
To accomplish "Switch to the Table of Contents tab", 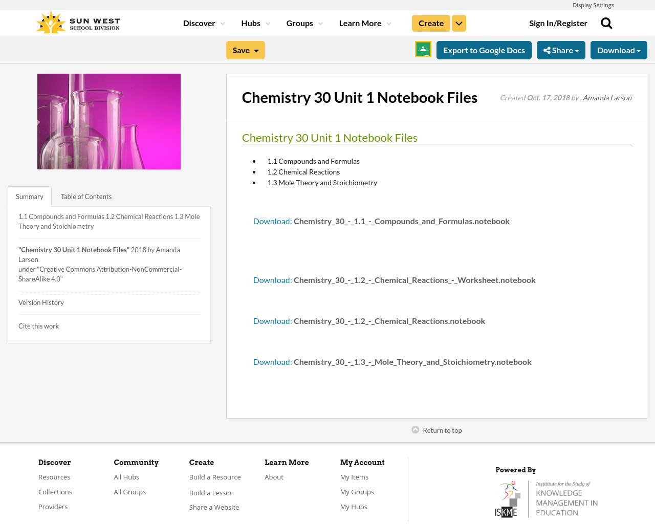I will coord(86,195).
